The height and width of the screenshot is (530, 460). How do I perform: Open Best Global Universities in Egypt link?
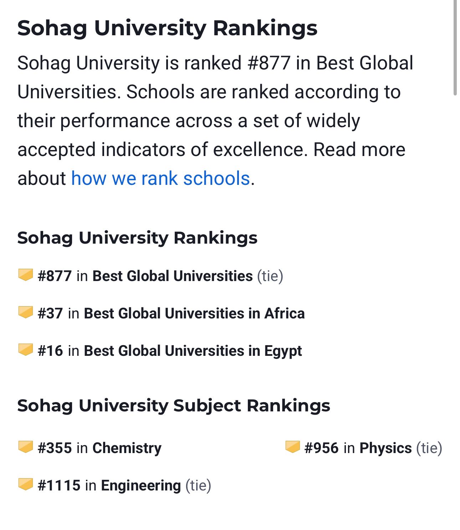coord(193,351)
